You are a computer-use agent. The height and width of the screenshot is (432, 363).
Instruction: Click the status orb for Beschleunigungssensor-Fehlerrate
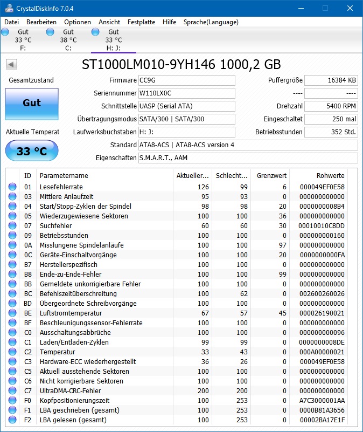[x=12, y=323]
